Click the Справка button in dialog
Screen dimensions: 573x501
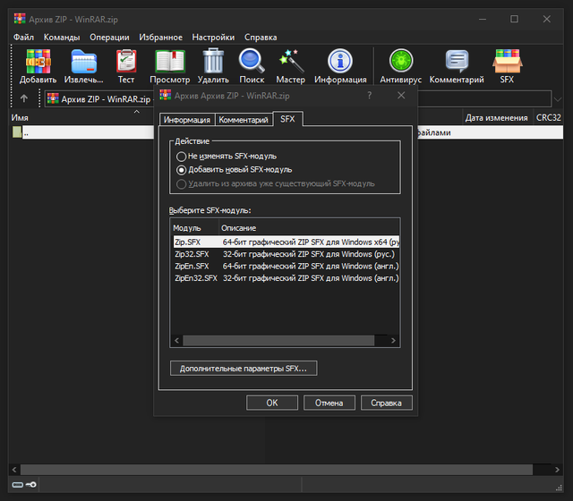click(386, 403)
